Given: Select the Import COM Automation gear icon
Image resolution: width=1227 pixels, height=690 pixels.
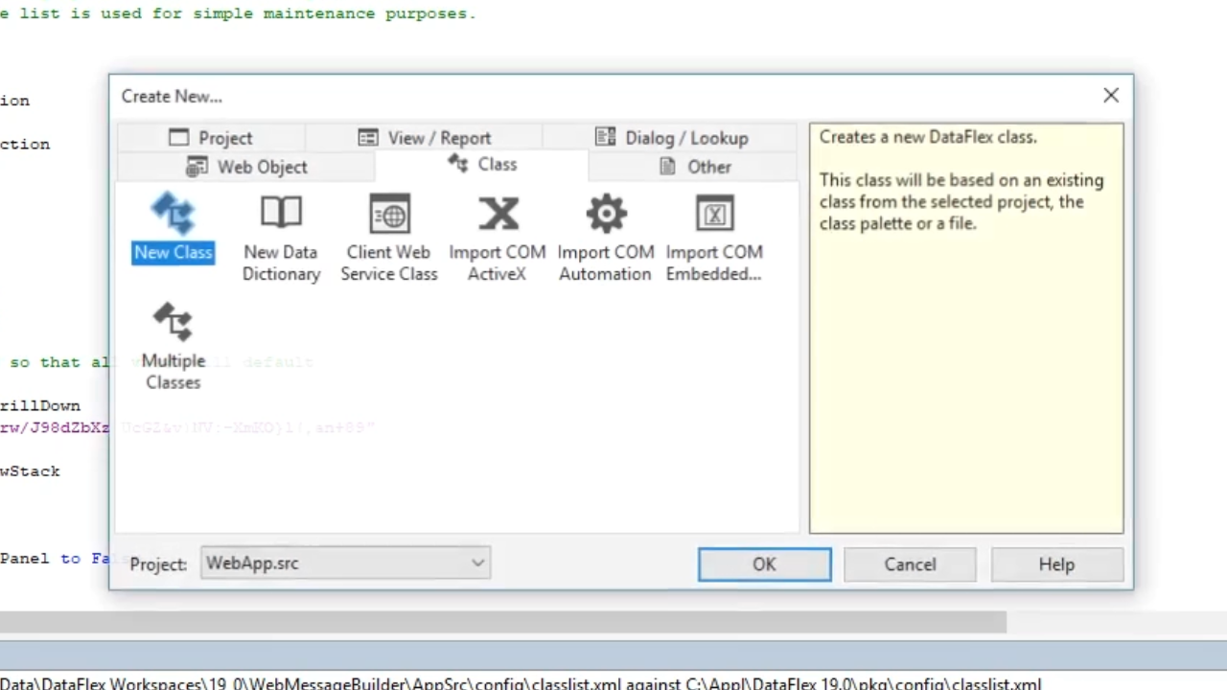Looking at the screenshot, I should point(606,215).
